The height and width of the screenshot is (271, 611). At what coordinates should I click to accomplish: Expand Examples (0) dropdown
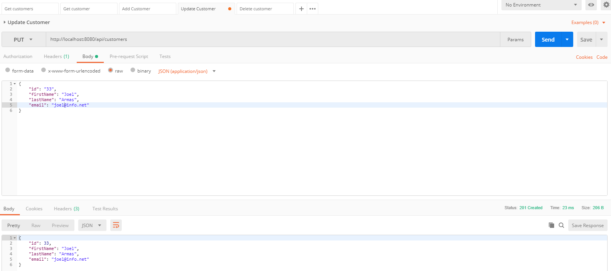(588, 23)
